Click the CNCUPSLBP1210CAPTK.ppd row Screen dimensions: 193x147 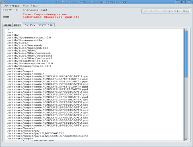47,87
